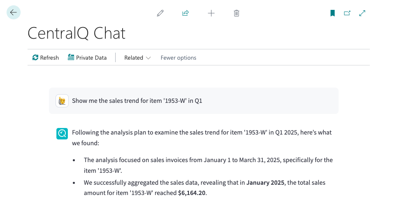The image size is (397, 202).
Task: Click the user question about item '1953-W'
Action: click(x=137, y=101)
